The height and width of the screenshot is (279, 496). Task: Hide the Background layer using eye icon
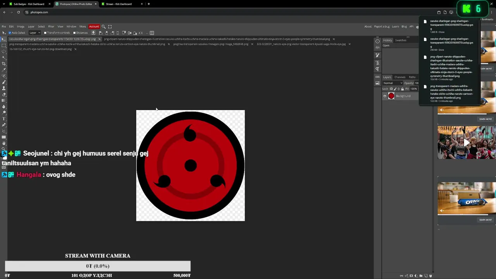tap(385, 96)
